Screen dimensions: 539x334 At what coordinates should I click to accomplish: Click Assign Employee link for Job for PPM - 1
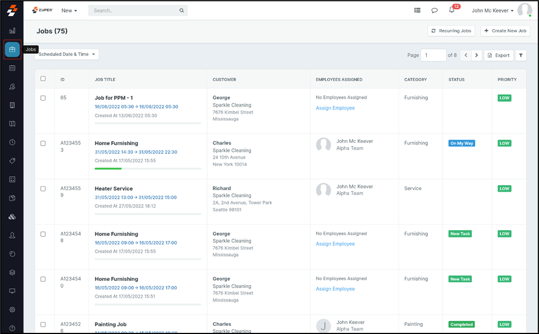coord(335,108)
